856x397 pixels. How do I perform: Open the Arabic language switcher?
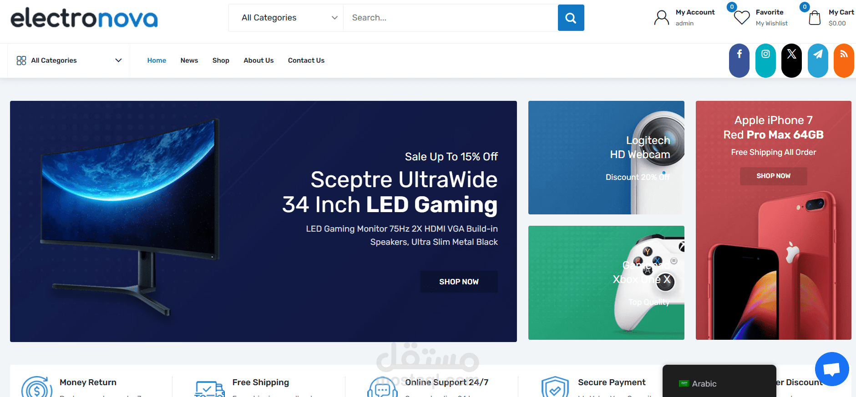coord(719,382)
